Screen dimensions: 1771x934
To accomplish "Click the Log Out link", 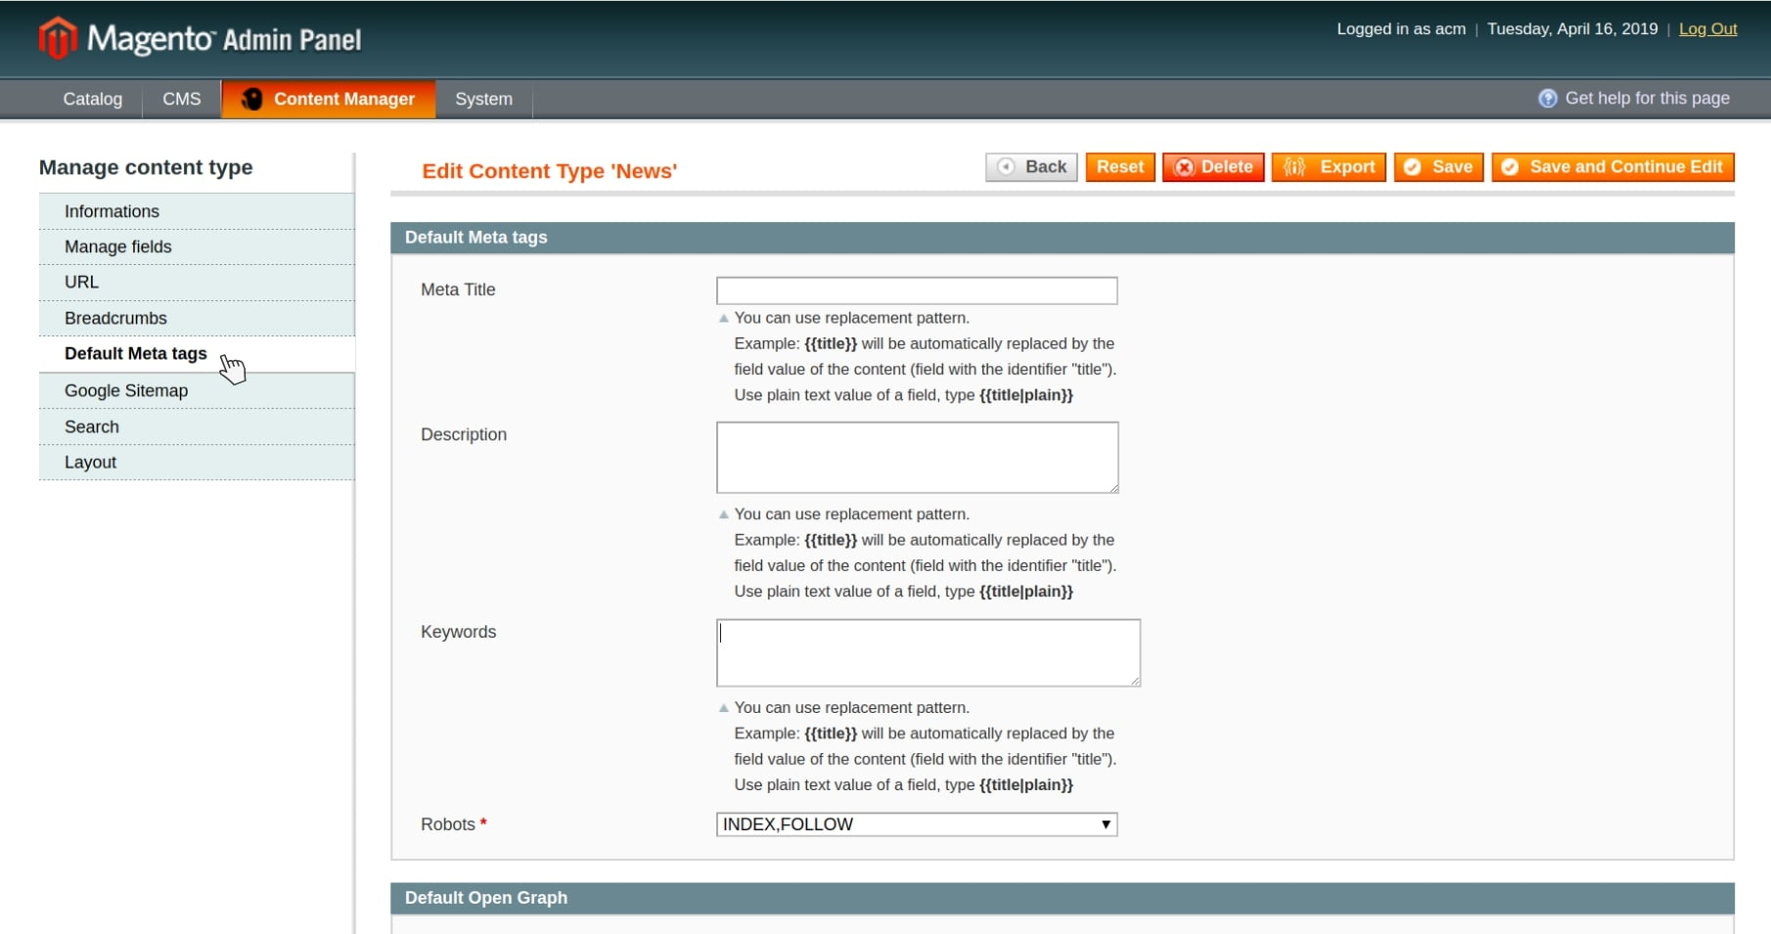I will (1707, 28).
